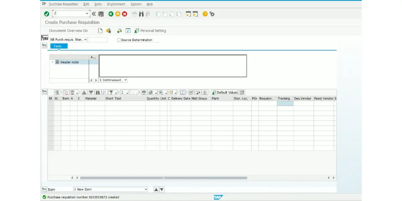
Task: Open the Continuous-text format dropdown
Action: pyautogui.click(x=126, y=80)
